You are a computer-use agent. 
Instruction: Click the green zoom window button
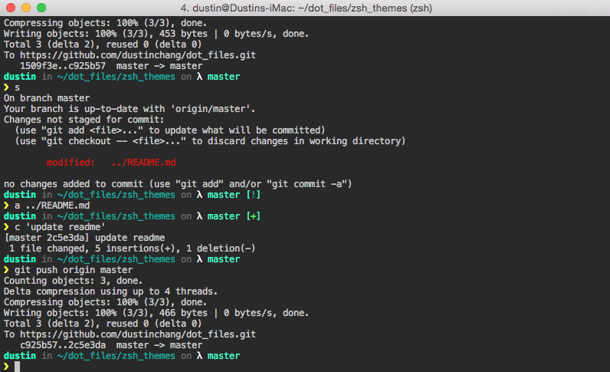[x=41, y=8]
